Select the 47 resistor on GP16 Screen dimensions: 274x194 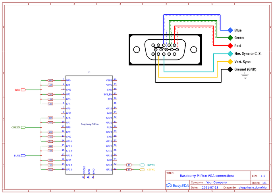coord(129,169)
